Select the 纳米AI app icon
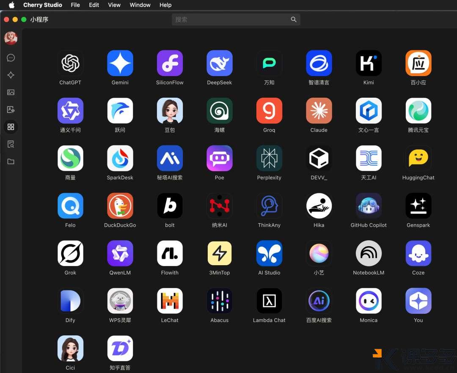This screenshot has height=373, width=457. click(x=220, y=206)
